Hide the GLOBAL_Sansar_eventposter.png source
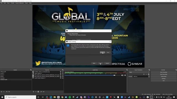Viewport: 177px width, 99px height. 61,72
